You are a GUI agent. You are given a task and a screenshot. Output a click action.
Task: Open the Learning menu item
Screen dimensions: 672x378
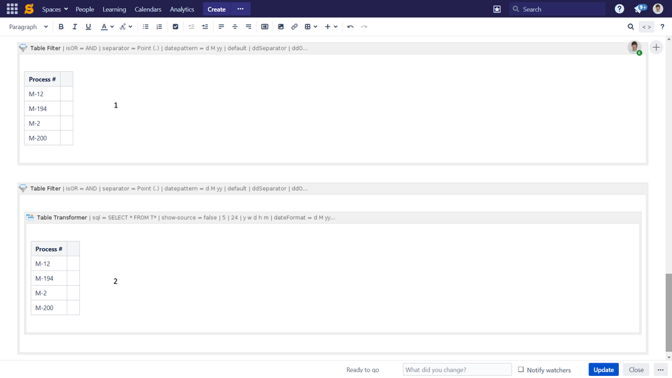(114, 9)
